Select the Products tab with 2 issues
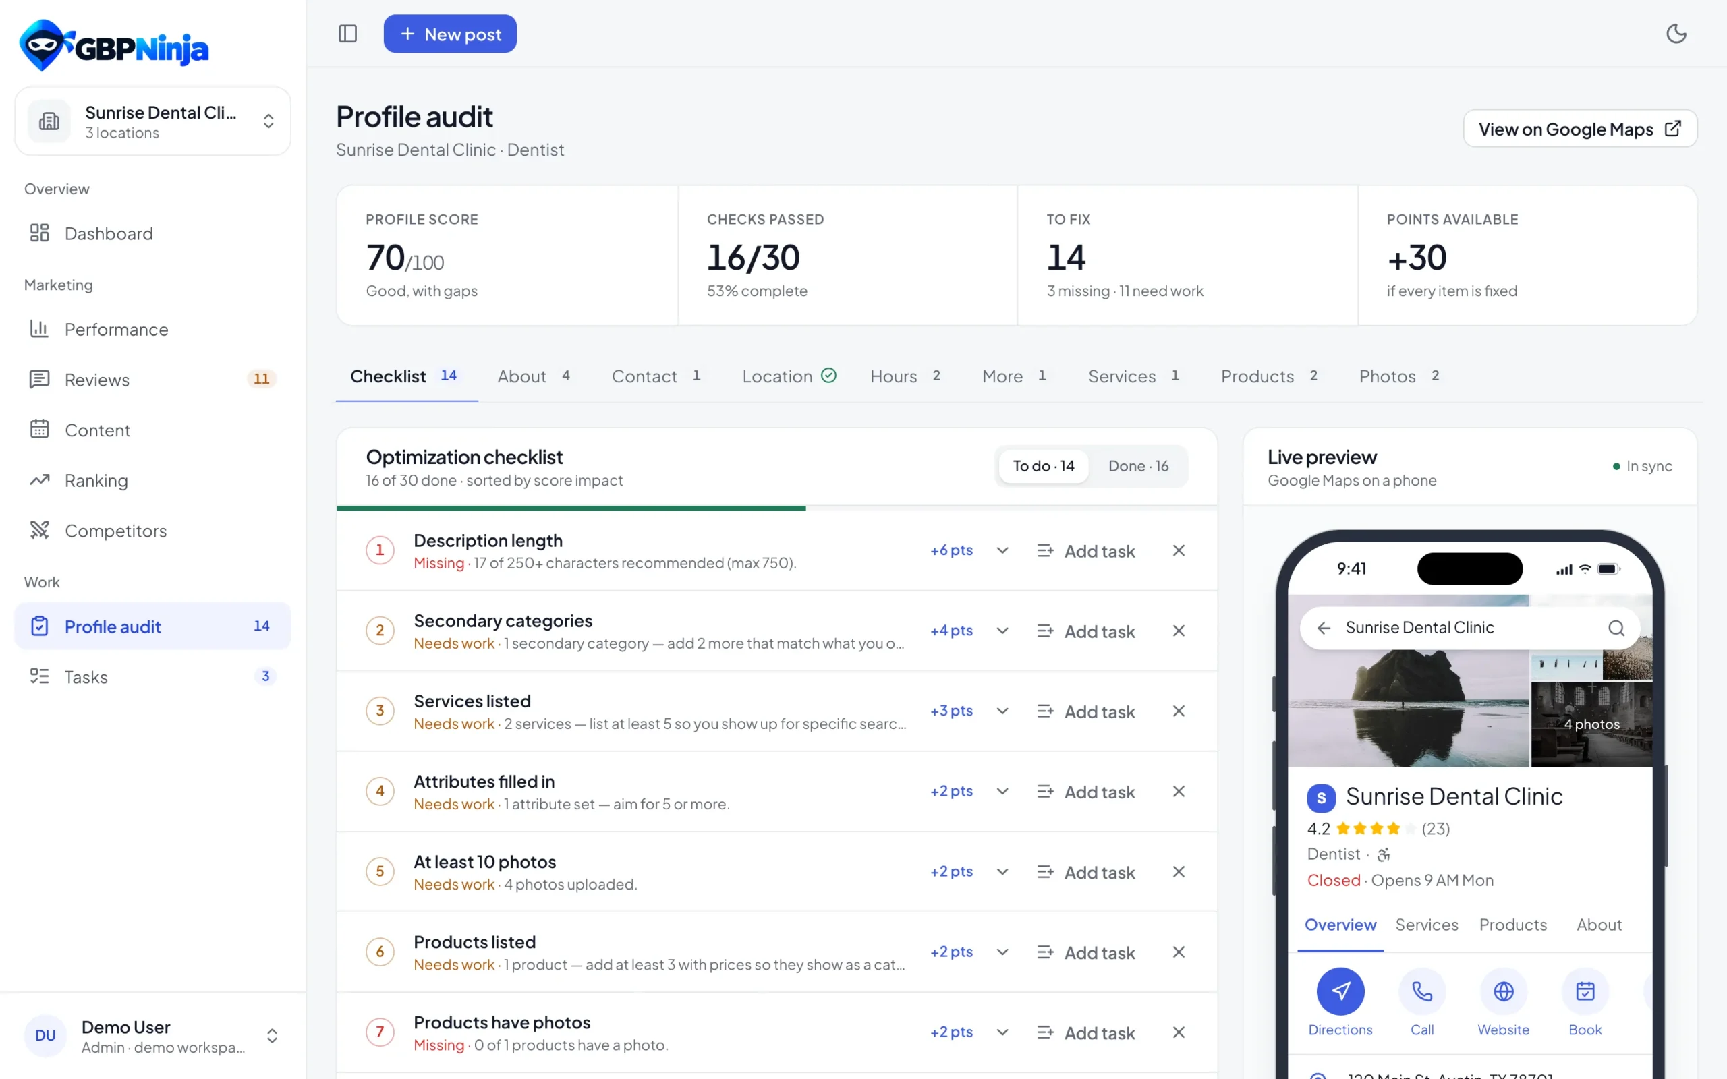Screen dimensions: 1727x1079 click(1269, 376)
